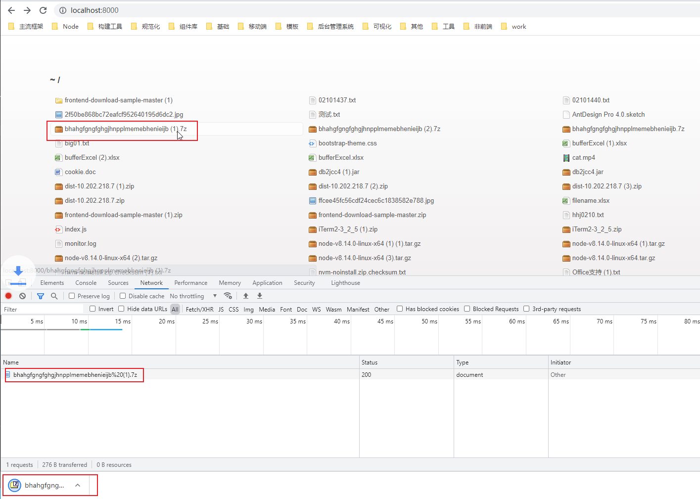Open network conditions wifi icon
700x499 pixels.
tap(228, 296)
